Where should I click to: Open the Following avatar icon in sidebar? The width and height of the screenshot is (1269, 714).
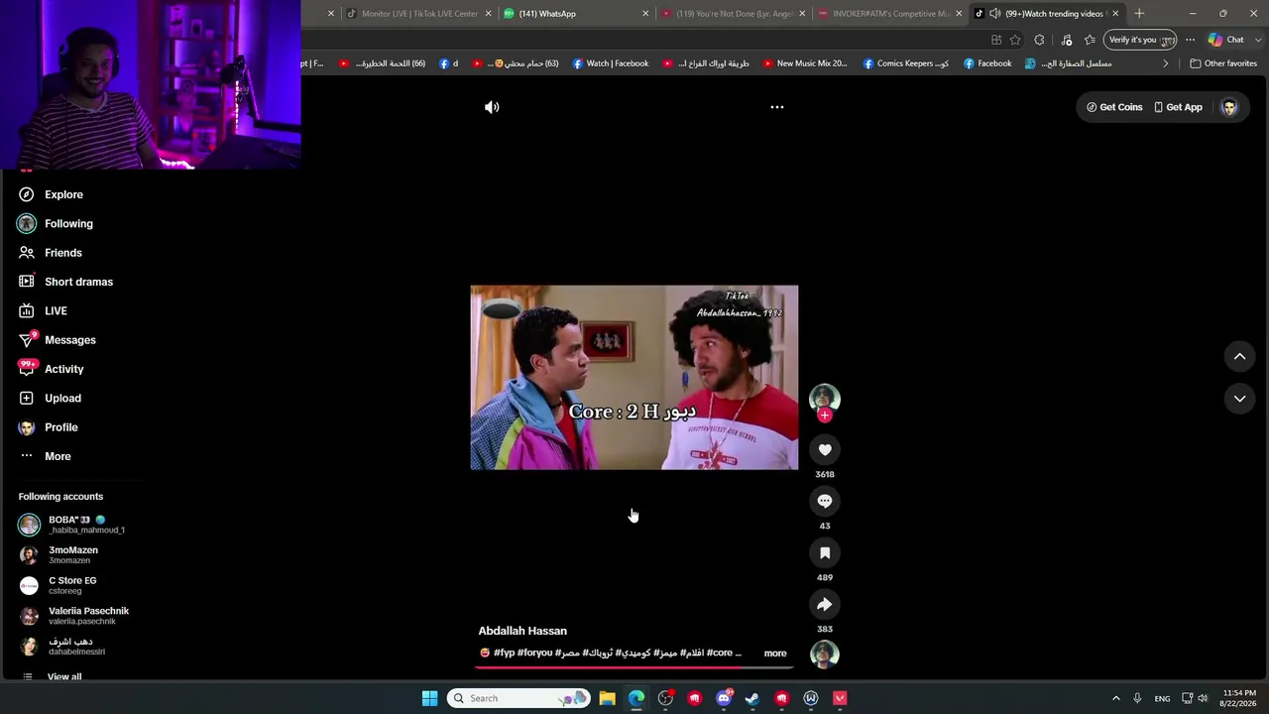coord(27,224)
